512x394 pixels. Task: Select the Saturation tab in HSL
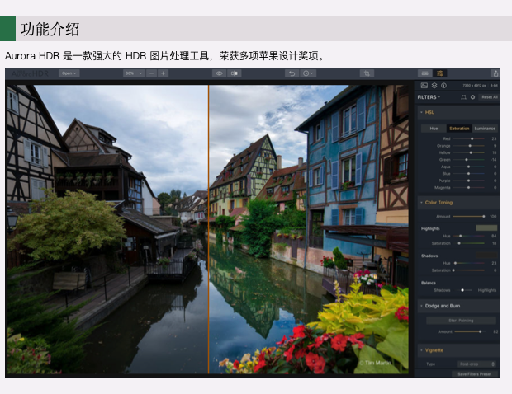click(459, 129)
